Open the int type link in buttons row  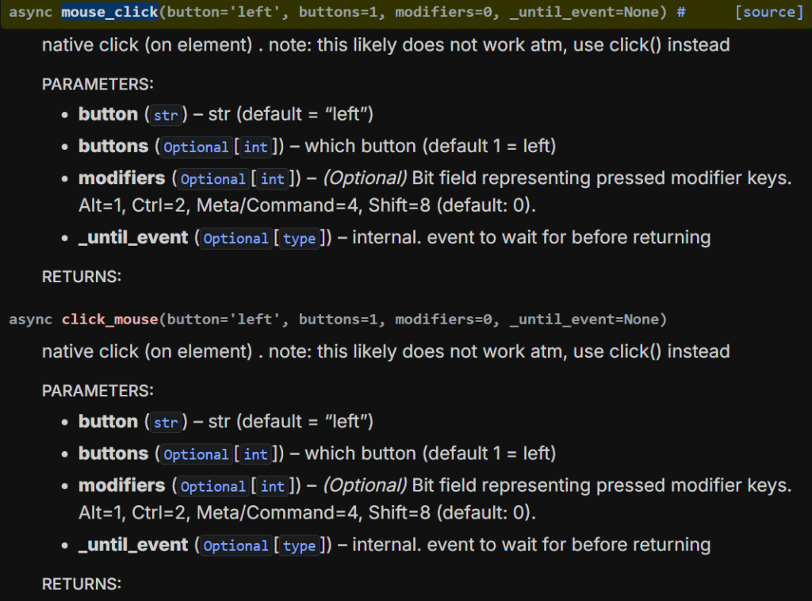[x=255, y=147]
